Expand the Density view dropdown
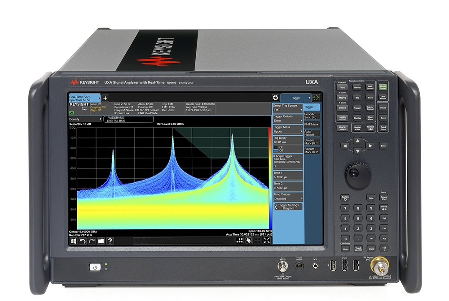 pyautogui.click(x=85, y=120)
